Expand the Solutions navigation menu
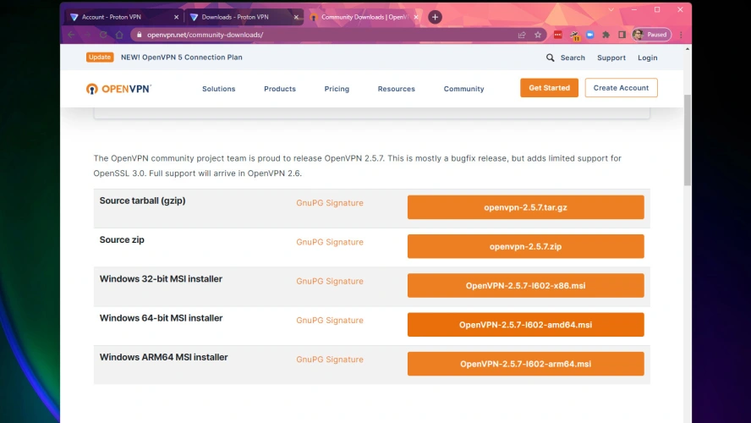The width and height of the screenshot is (751, 423). 218,89
